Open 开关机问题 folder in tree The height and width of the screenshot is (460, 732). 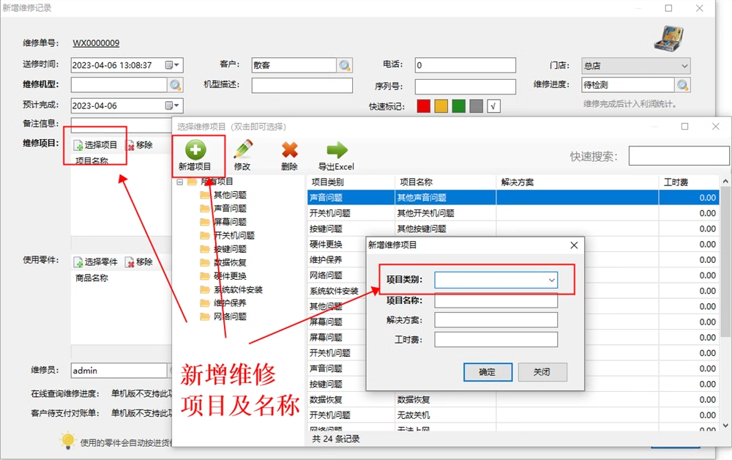point(228,235)
